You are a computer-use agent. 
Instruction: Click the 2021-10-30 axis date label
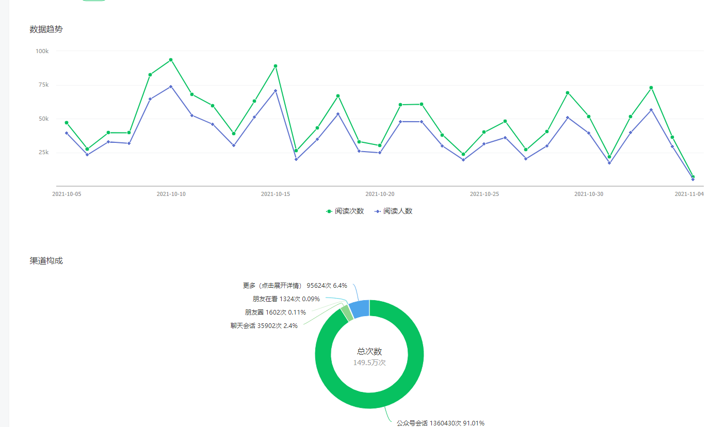tap(589, 194)
